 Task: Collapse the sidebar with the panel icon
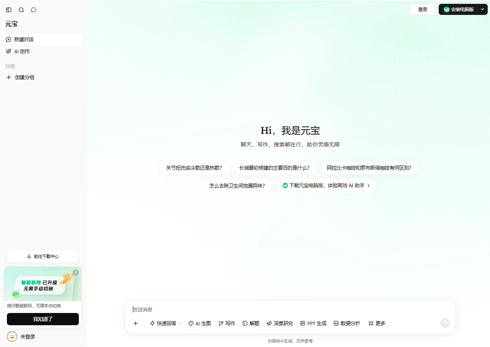(x=9, y=10)
